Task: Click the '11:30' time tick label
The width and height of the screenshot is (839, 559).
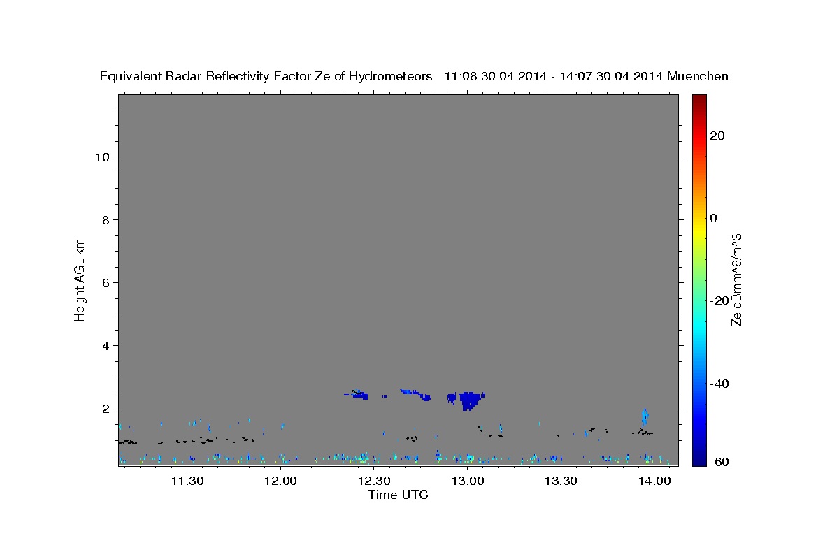Action: (187, 481)
